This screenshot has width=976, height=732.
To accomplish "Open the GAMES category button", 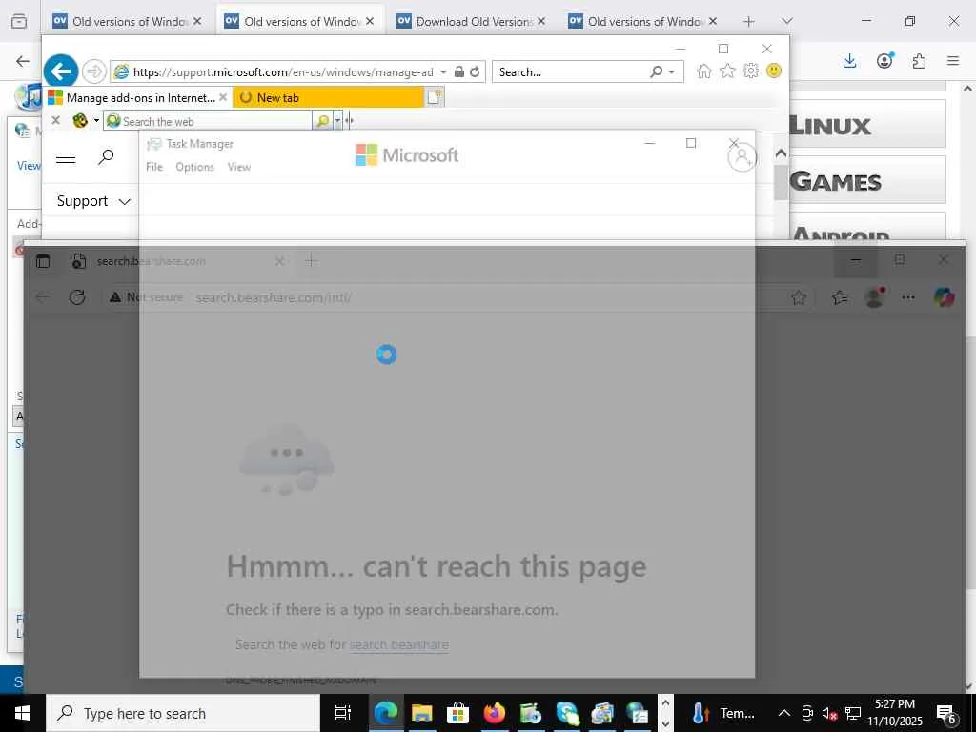I will [867, 180].
